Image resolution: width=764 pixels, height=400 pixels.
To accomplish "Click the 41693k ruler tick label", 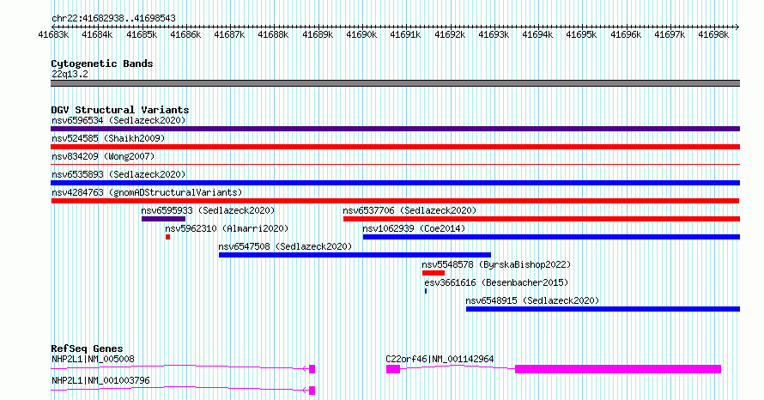I will pyautogui.click(x=493, y=34).
